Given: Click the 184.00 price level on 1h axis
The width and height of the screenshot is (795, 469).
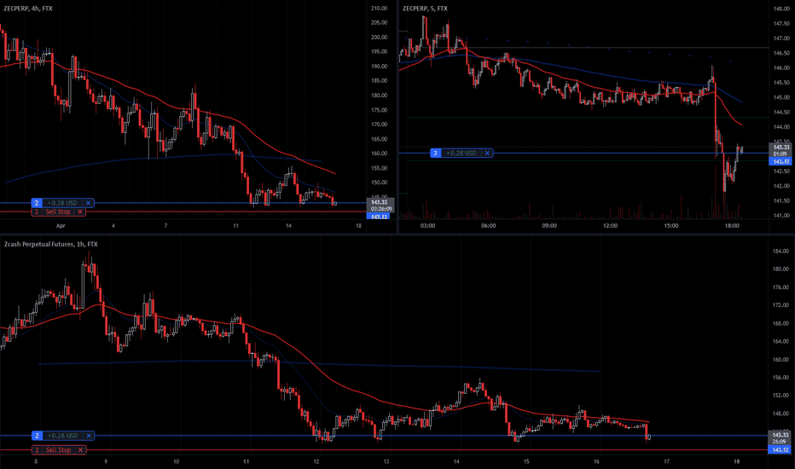Looking at the screenshot, I should (781, 251).
